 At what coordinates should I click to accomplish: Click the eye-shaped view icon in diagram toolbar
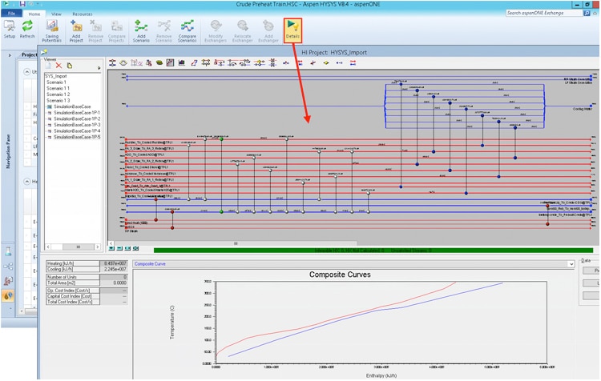(123, 62)
